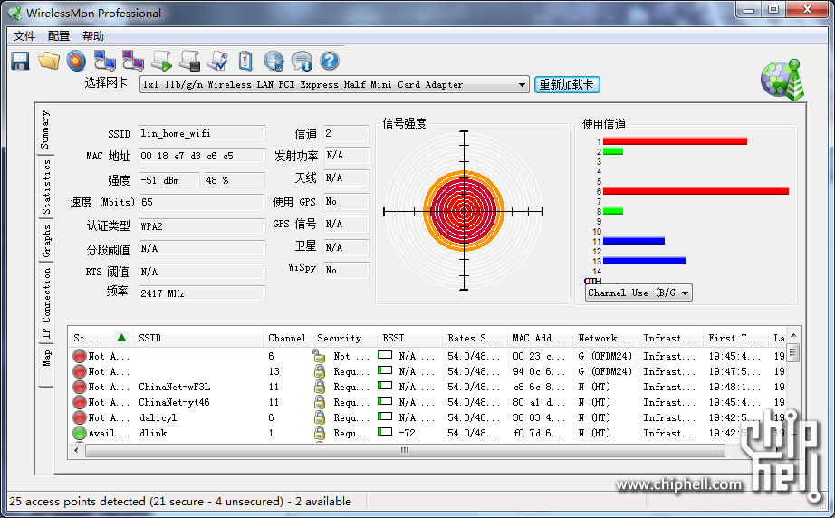The height and width of the screenshot is (518, 835).
Task: Click the 重新加载卡 reload button
Action: (x=567, y=84)
